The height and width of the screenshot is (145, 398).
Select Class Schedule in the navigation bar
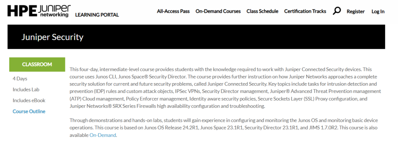click(262, 11)
